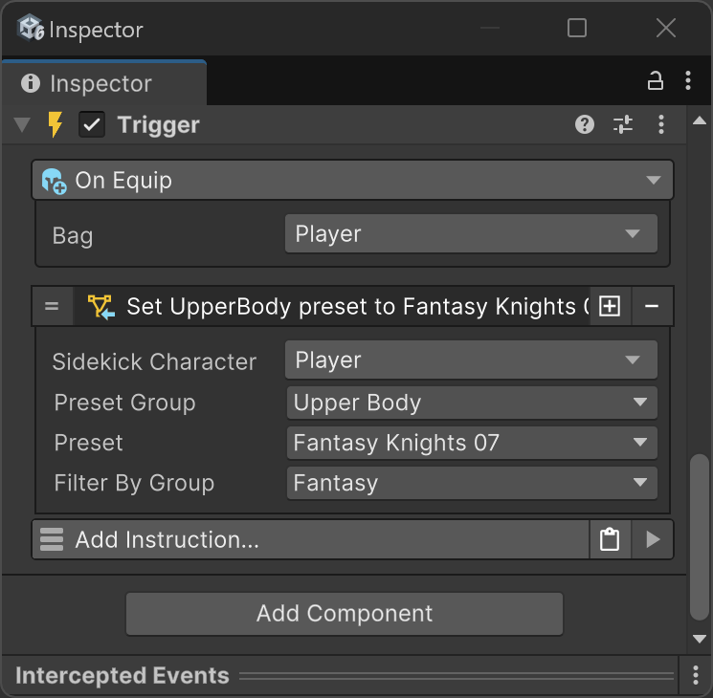Click the add instruction plus icon
This screenshot has width=713, height=698.
coord(610,306)
